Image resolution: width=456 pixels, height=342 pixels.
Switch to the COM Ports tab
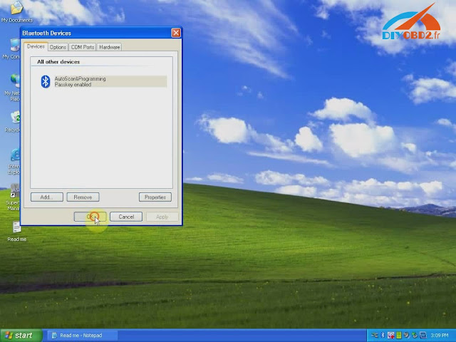click(x=83, y=47)
